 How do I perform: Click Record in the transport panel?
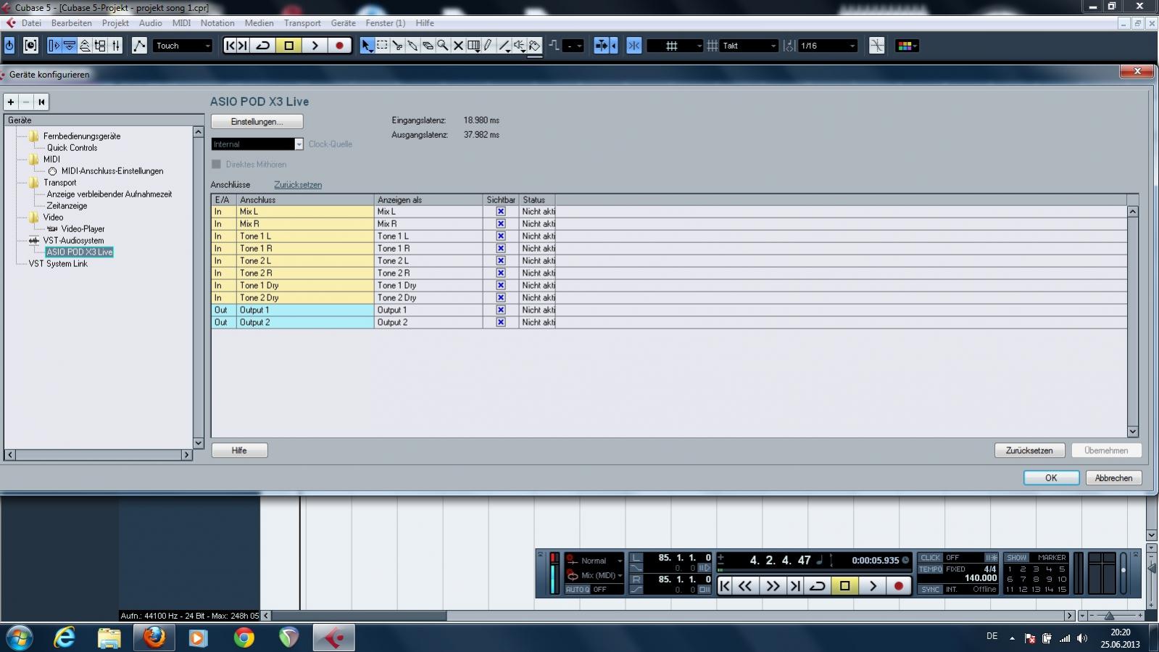tap(899, 586)
